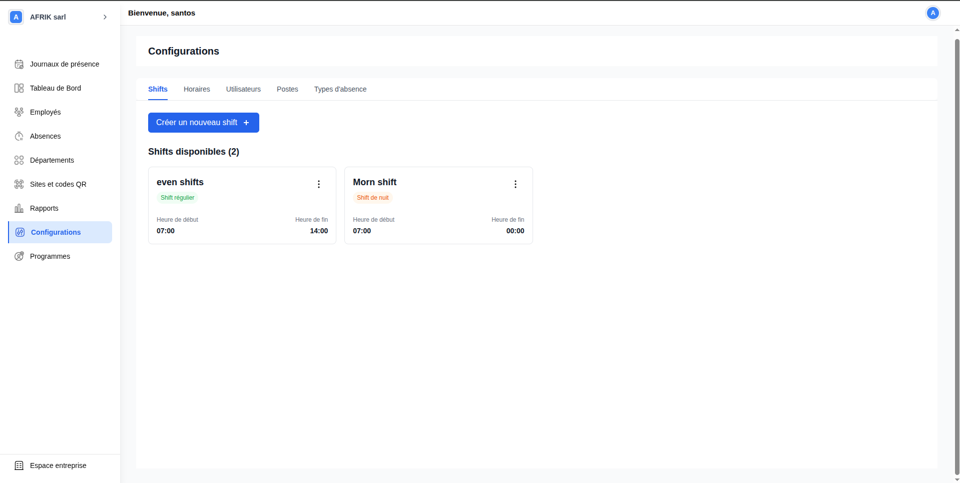The height and width of the screenshot is (483, 960).
Task: Select the Types d'absence tab
Action: coord(340,89)
